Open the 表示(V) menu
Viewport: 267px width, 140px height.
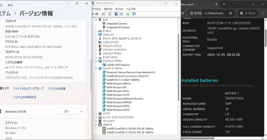pos(119,9)
